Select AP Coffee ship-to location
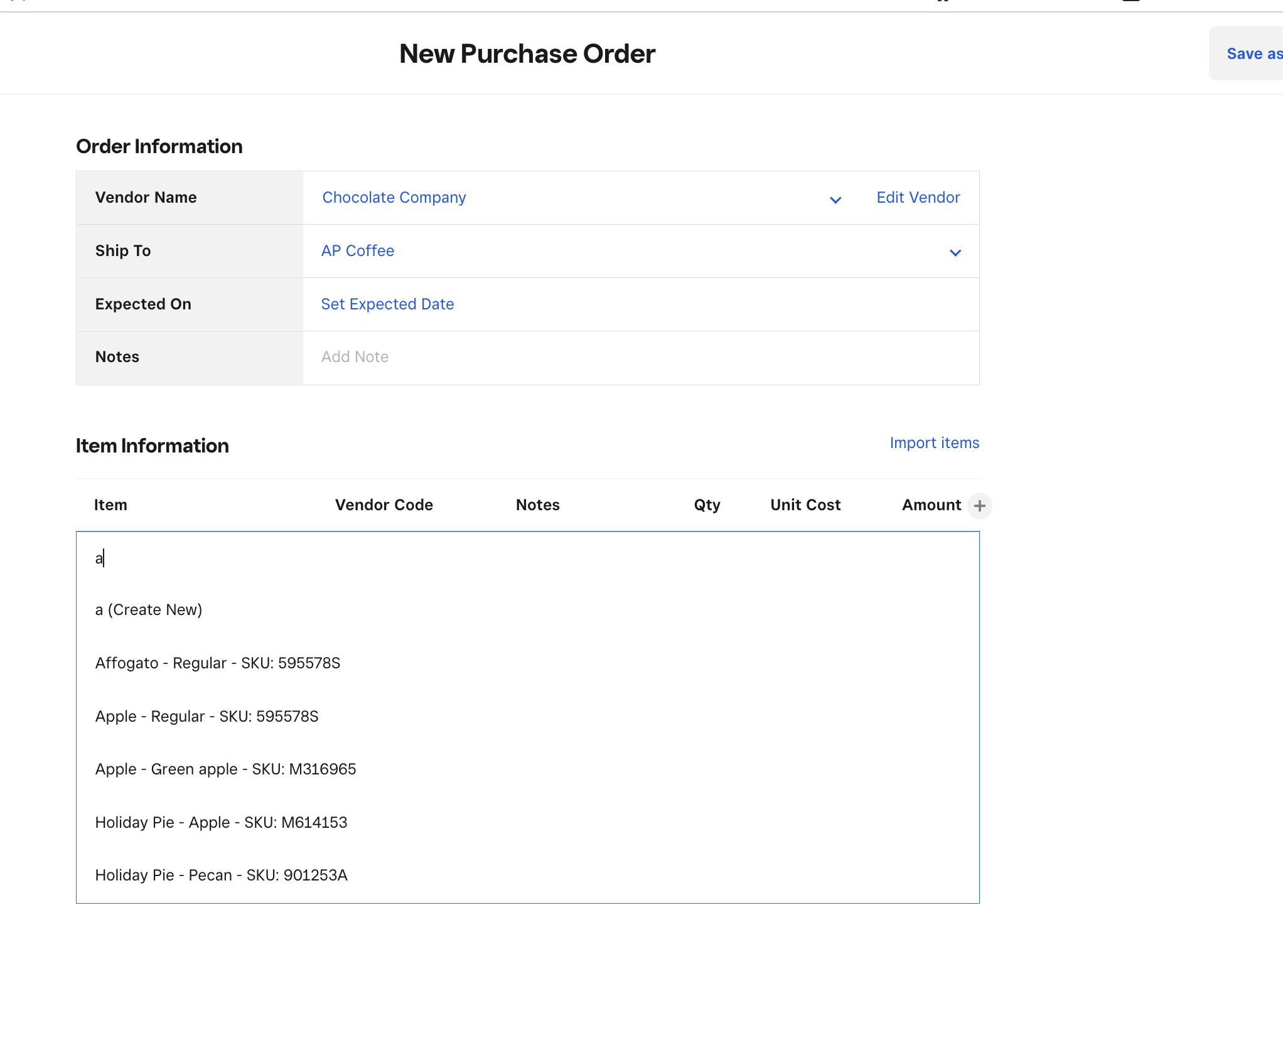1283x1038 pixels. (358, 251)
